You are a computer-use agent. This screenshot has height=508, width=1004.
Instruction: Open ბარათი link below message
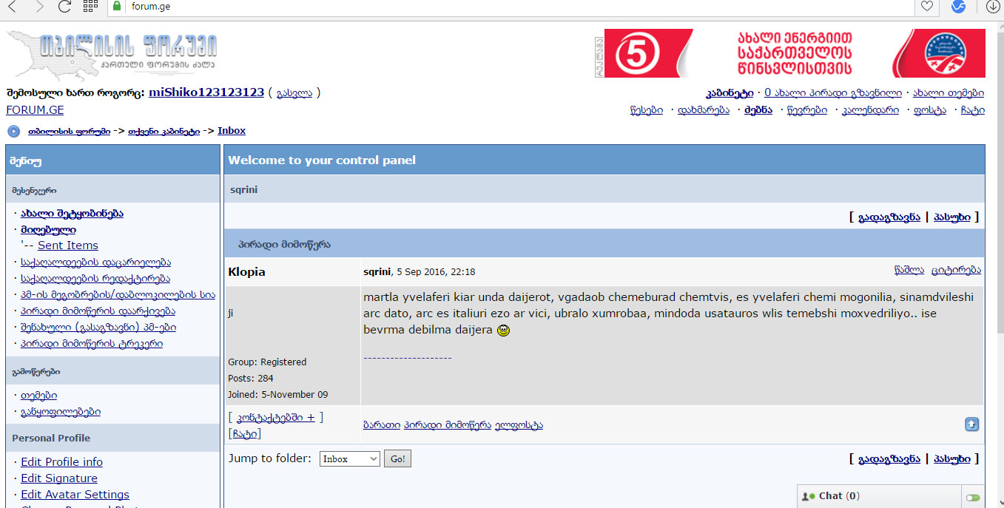point(382,424)
